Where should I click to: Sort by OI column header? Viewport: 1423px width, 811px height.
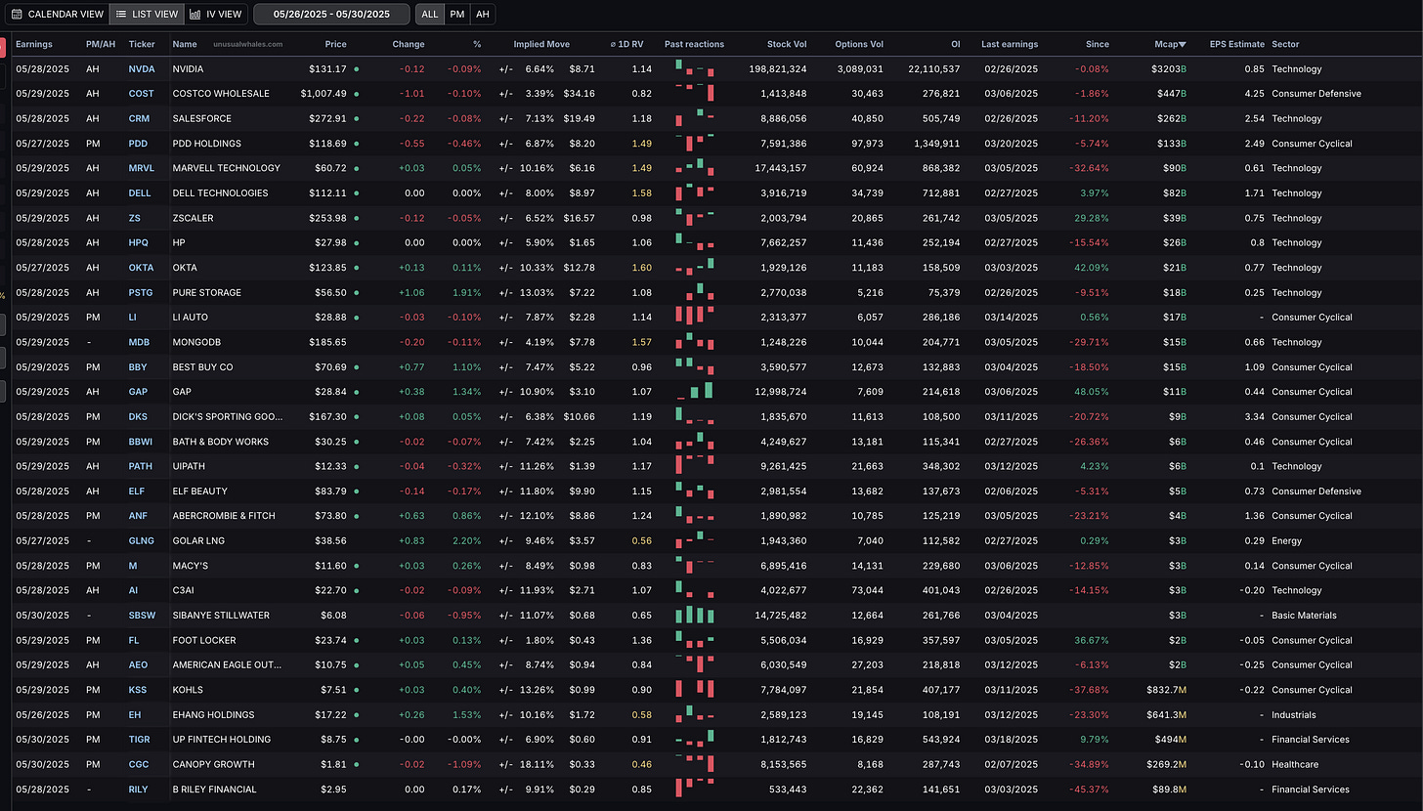955,44
